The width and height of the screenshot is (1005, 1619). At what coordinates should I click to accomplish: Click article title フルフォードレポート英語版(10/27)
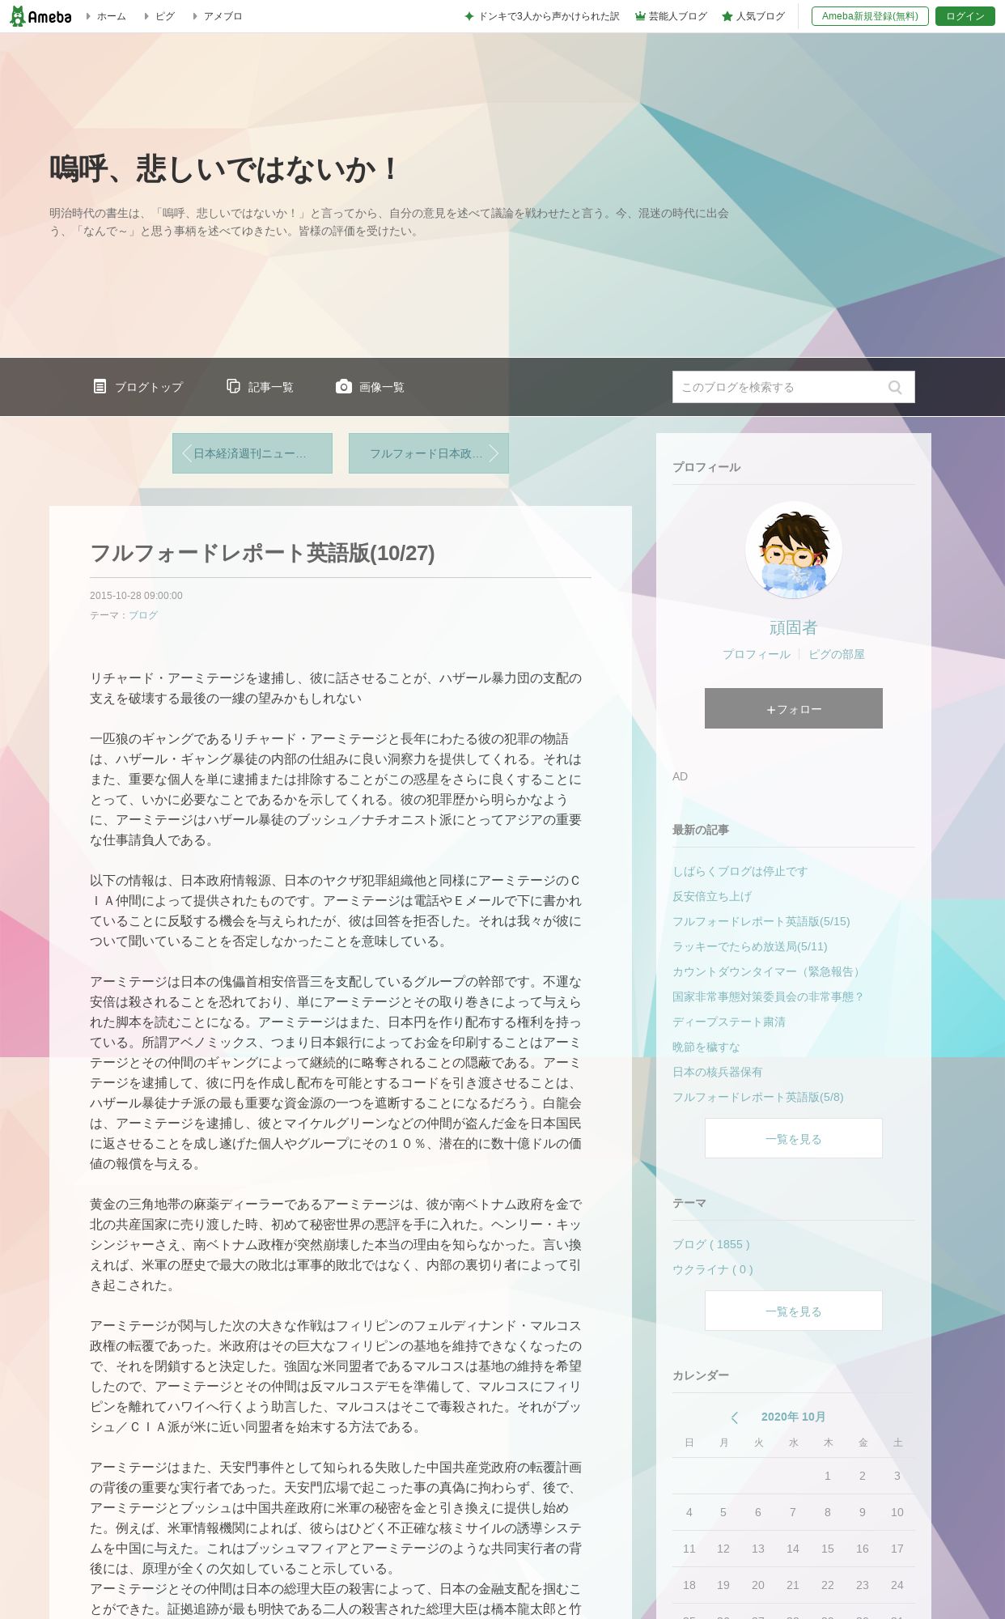coord(262,553)
